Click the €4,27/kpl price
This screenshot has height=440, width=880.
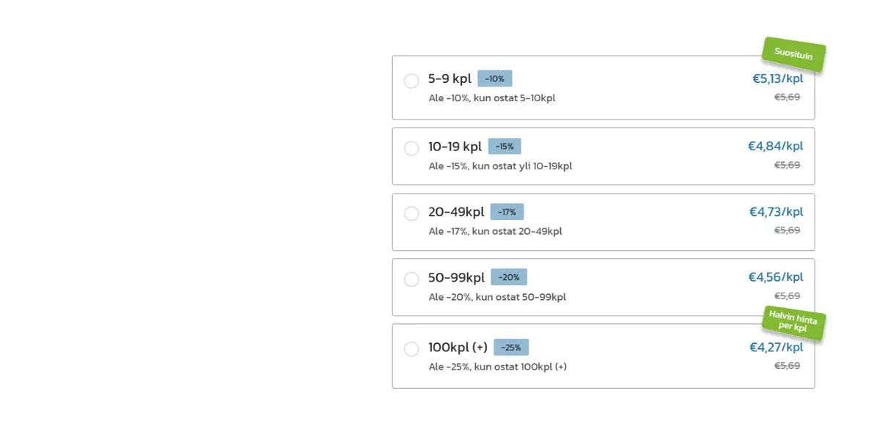point(776,348)
